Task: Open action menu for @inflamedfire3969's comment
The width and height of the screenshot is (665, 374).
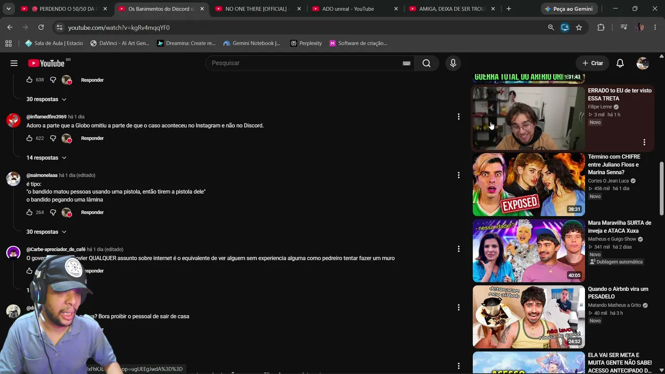Action: [x=458, y=117]
